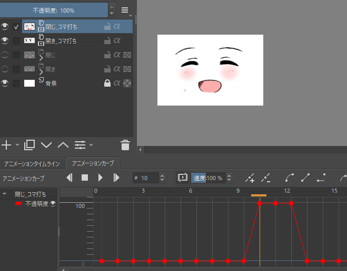The image size is (347, 271).
Task: Select the アニメーションカーブ tab
Action: tap(93, 163)
